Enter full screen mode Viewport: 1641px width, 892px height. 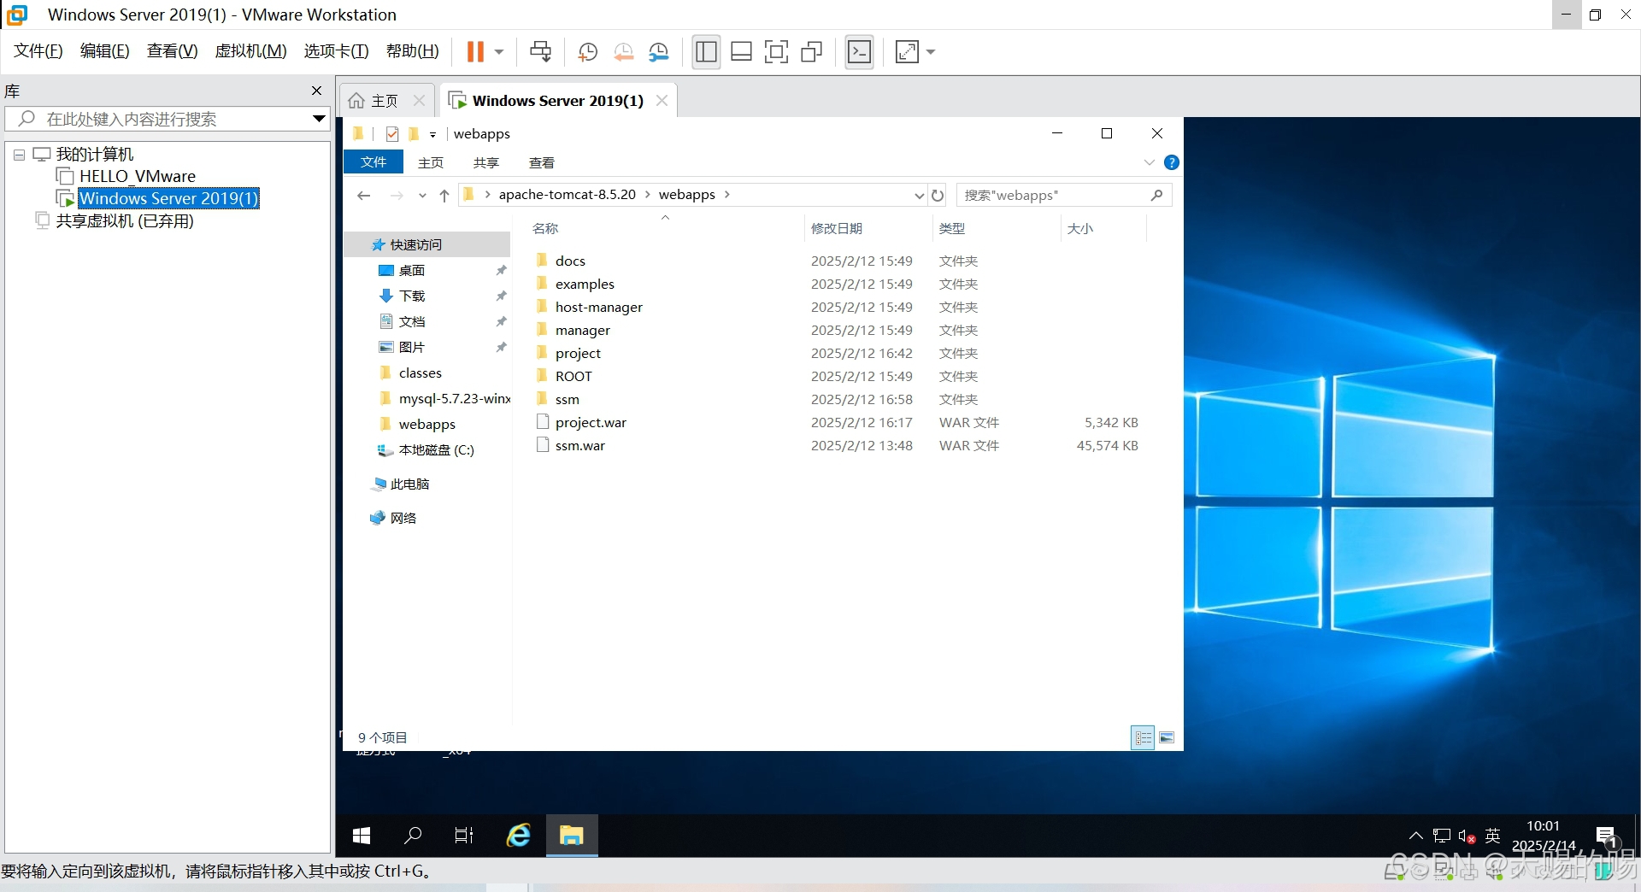tap(776, 51)
